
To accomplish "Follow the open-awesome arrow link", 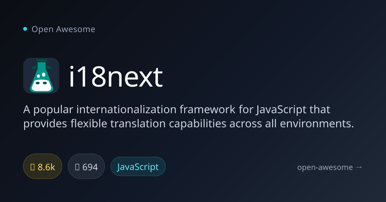I will tap(330, 167).
